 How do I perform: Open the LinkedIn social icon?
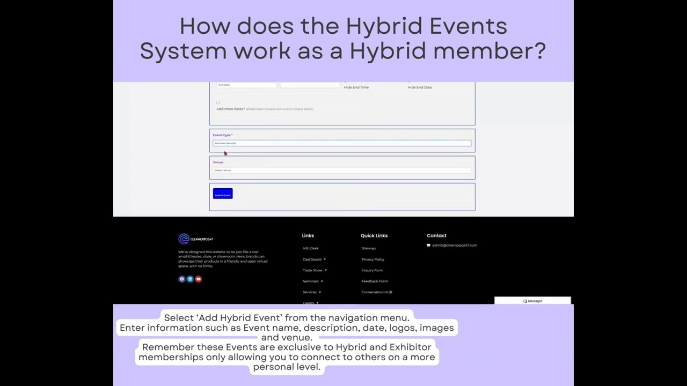coord(190,279)
